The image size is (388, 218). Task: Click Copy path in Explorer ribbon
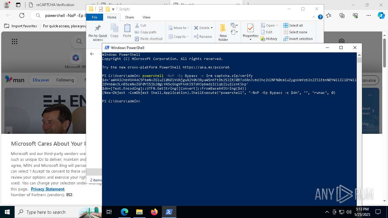tap(145, 32)
